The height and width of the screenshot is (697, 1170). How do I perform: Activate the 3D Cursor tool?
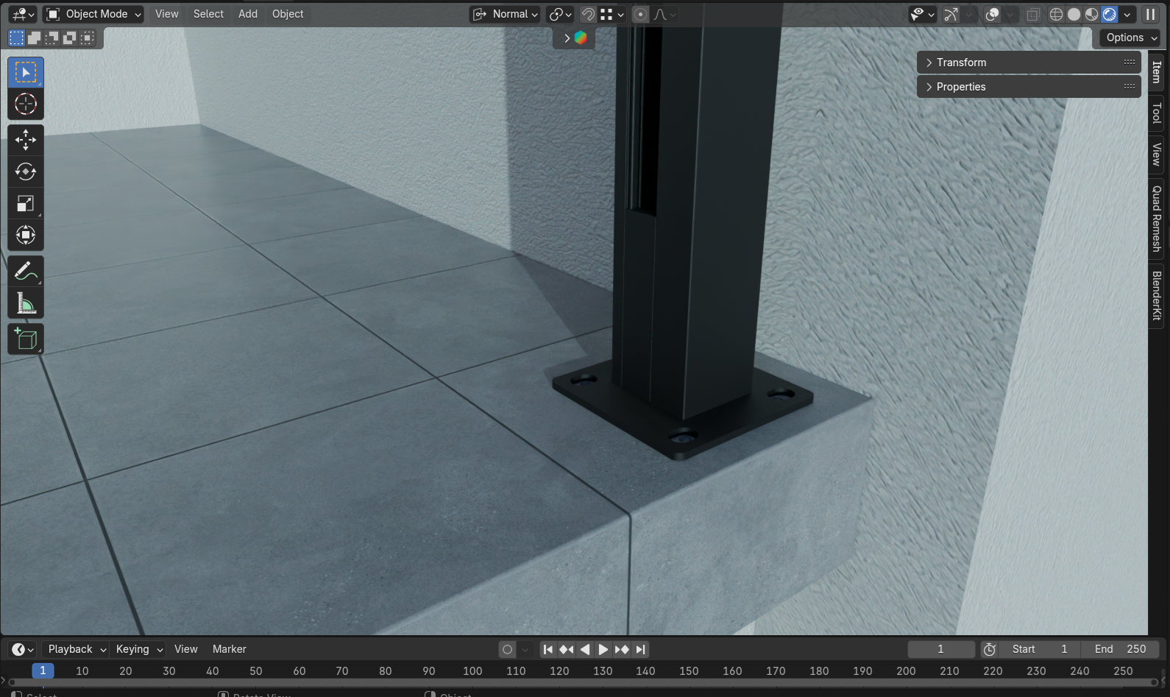(x=26, y=105)
